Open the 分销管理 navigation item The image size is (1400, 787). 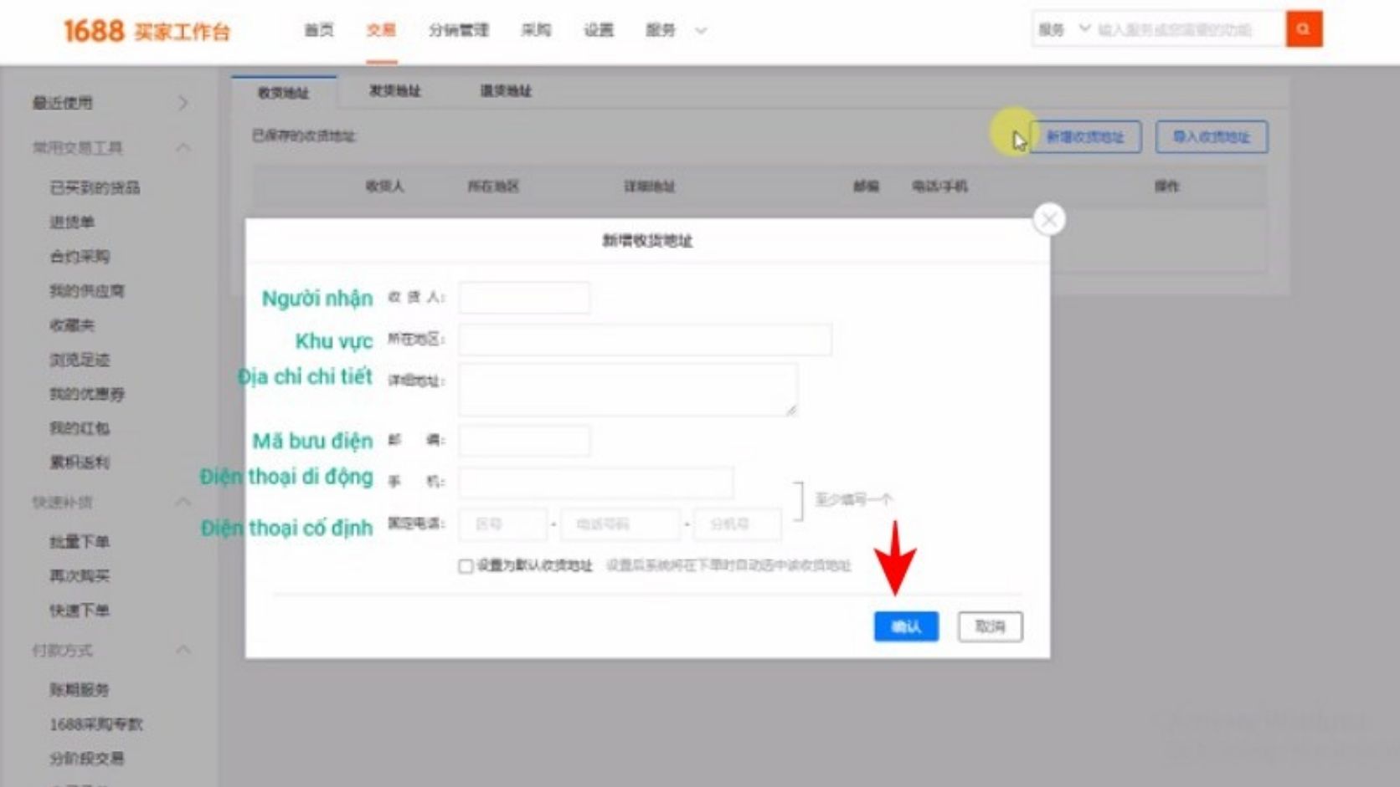(459, 30)
